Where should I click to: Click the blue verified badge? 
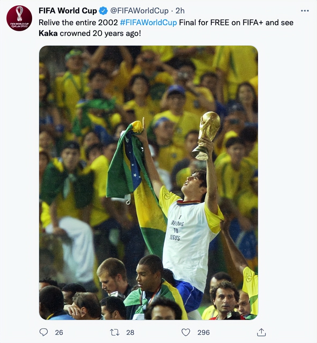[103, 11]
